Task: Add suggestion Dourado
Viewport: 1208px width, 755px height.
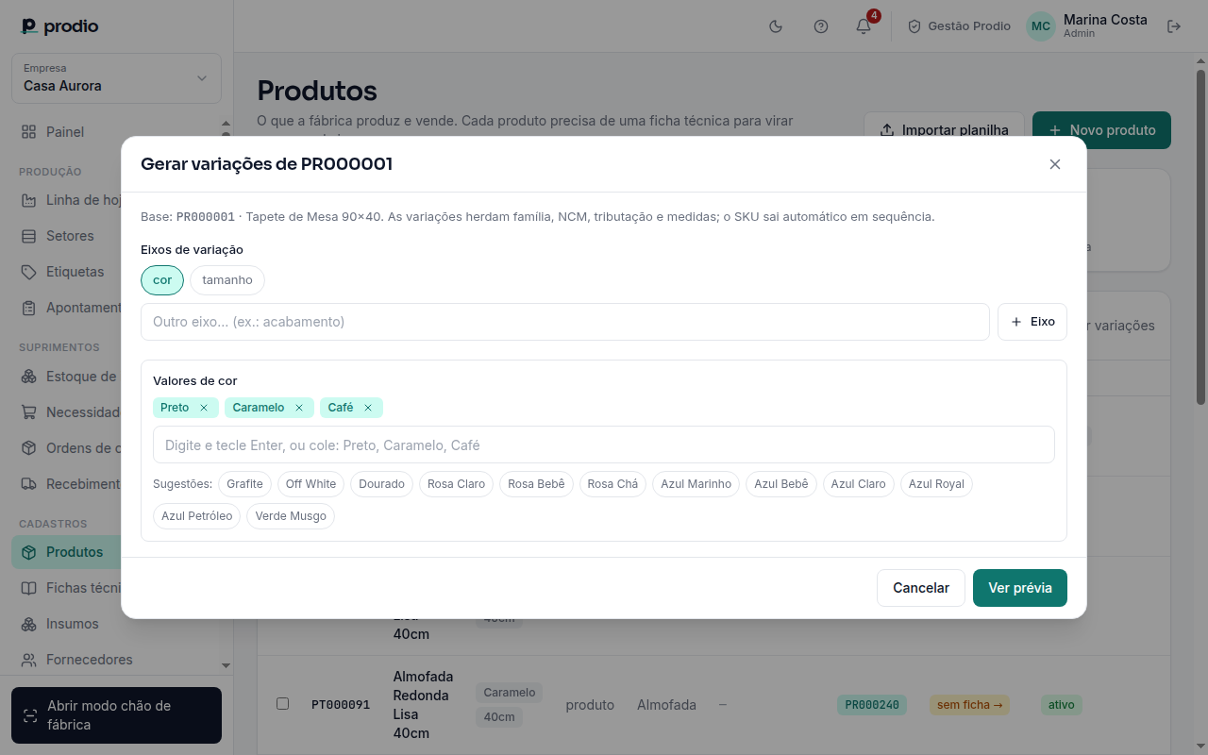Action: point(381,484)
